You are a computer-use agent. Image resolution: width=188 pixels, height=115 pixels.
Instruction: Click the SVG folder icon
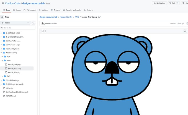point(5,76)
